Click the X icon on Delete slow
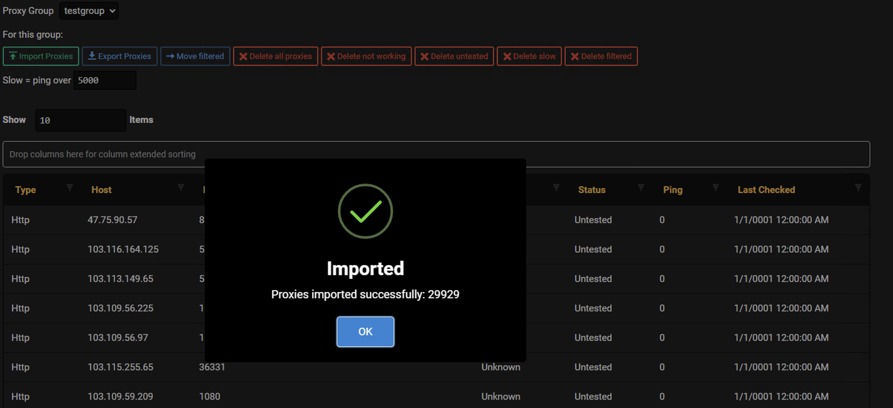 [x=507, y=56]
